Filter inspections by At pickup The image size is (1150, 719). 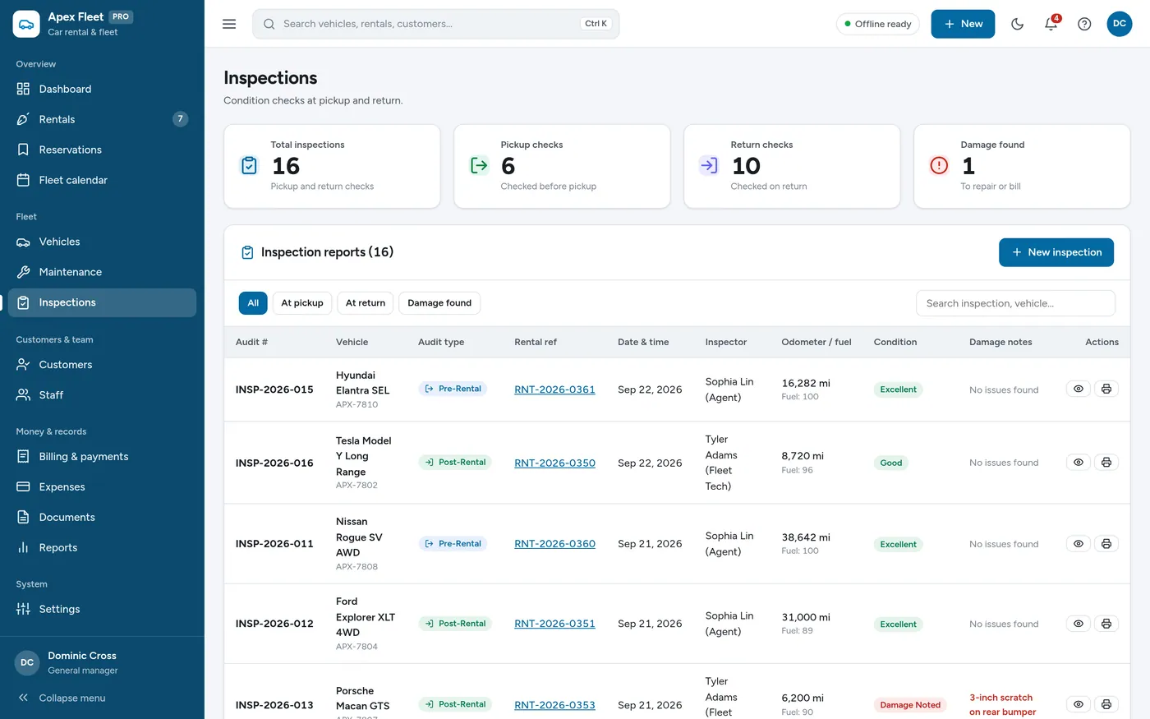click(x=302, y=303)
